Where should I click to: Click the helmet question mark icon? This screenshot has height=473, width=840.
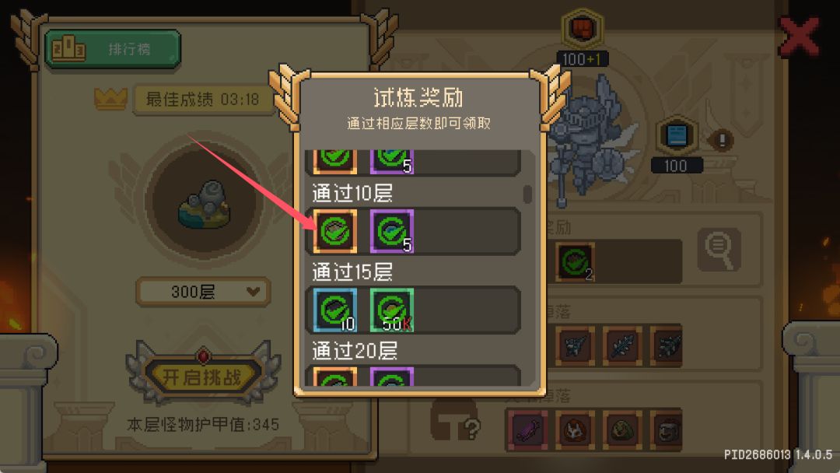click(455, 420)
